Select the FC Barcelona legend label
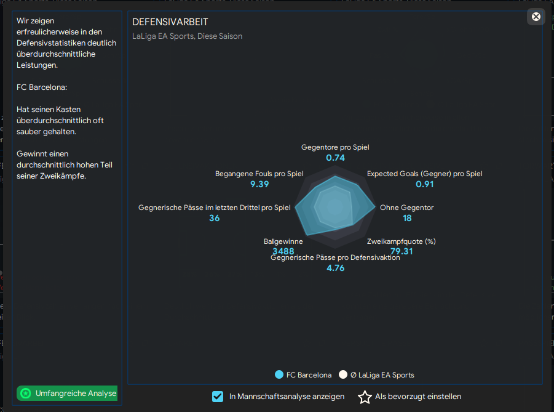 click(309, 374)
